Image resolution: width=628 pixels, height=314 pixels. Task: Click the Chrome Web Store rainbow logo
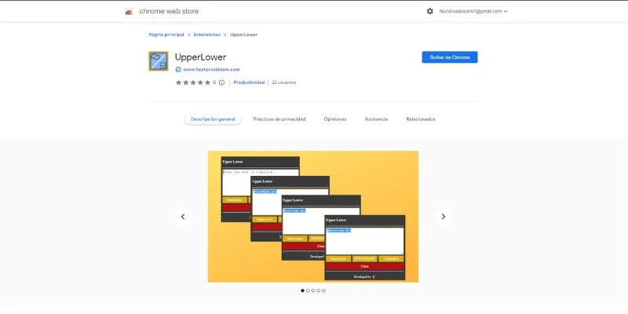tap(129, 12)
